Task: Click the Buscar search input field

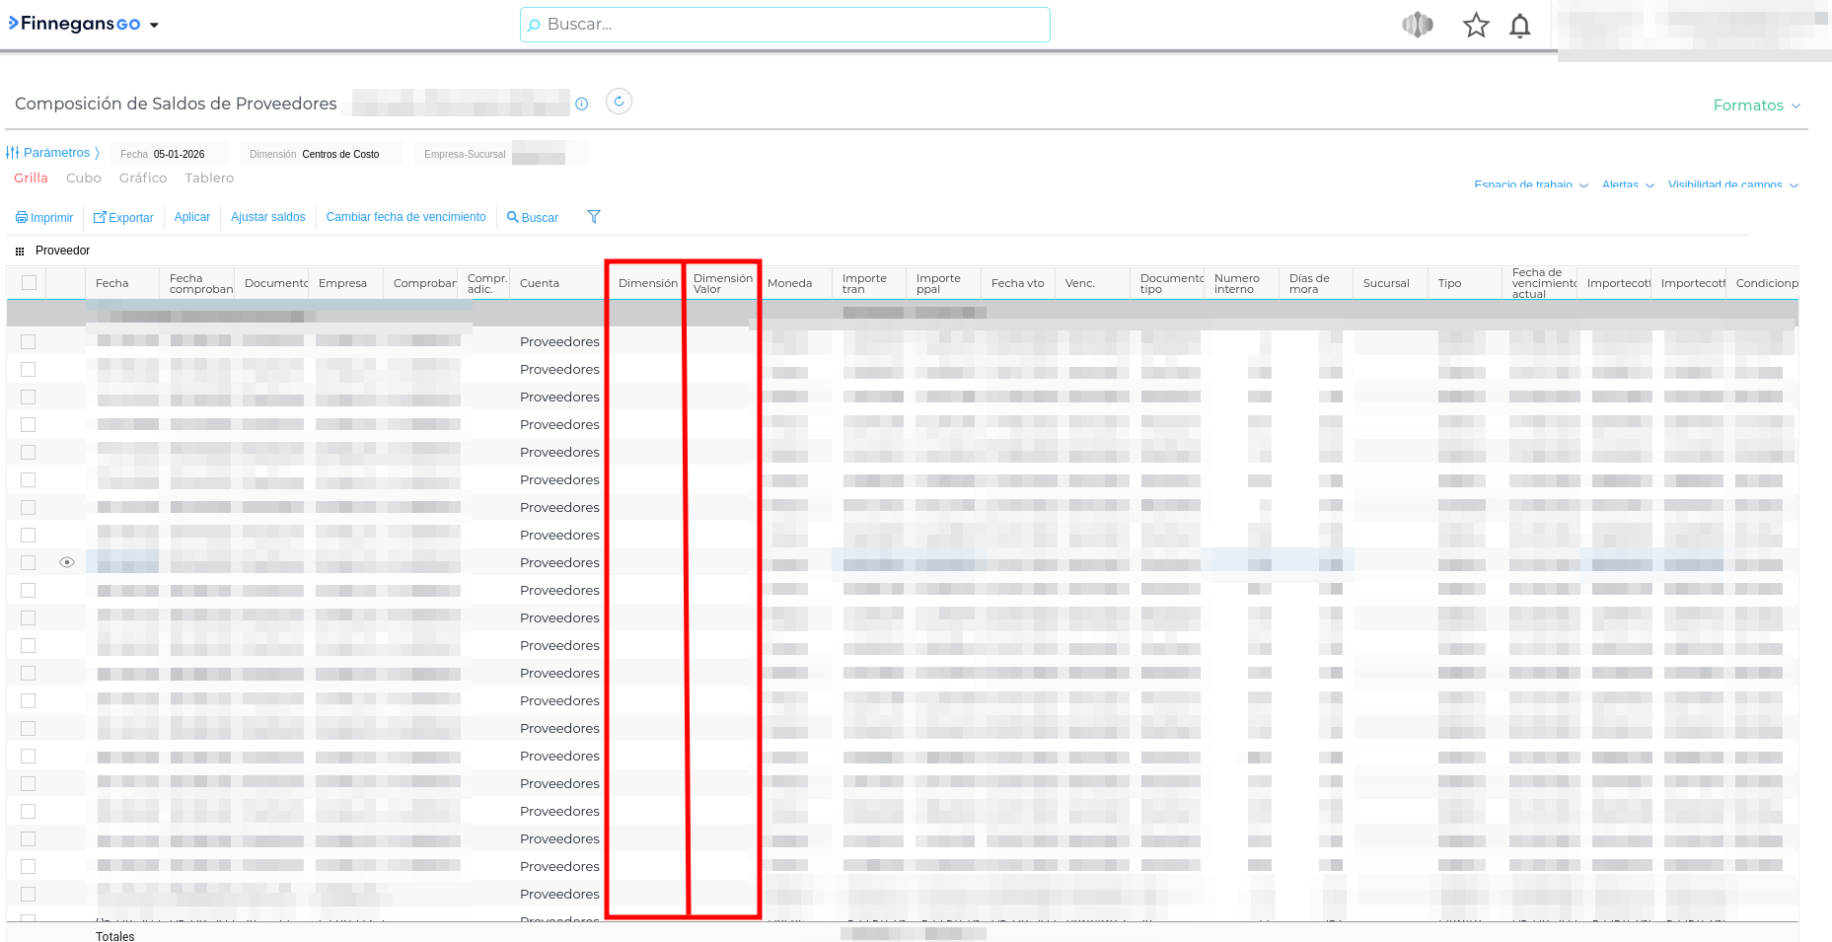Action: [x=784, y=25]
